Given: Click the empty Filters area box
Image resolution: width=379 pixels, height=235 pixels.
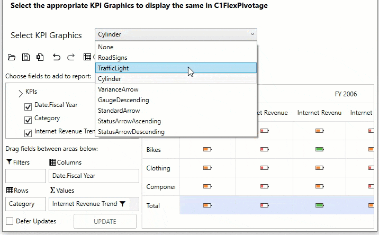Looking at the screenshot, I should click(x=25, y=176).
